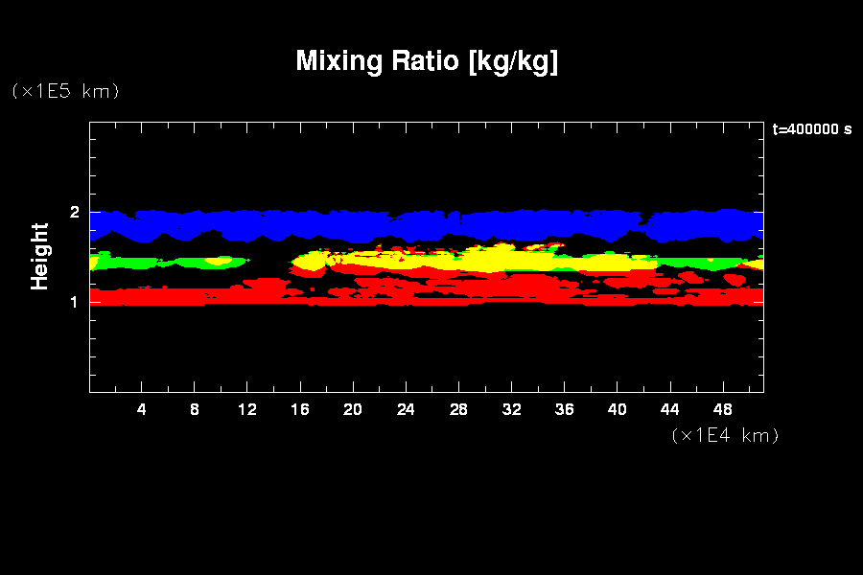Screen dimensions: 863x575
Task: Click x-axis tick label "36"
Action: [564, 409]
